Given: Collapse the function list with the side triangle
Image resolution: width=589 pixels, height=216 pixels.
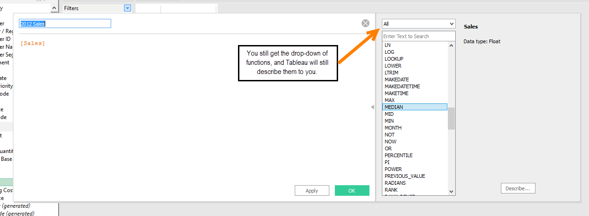Looking at the screenshot, I should [x=372, y=107].
